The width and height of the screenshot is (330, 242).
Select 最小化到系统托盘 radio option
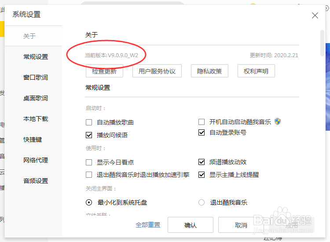point(89,202)
